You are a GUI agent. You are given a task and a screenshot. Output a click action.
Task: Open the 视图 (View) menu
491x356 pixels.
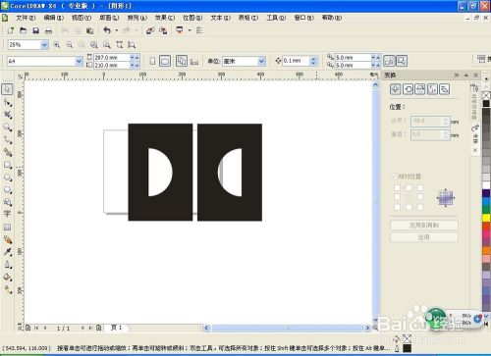82,18
